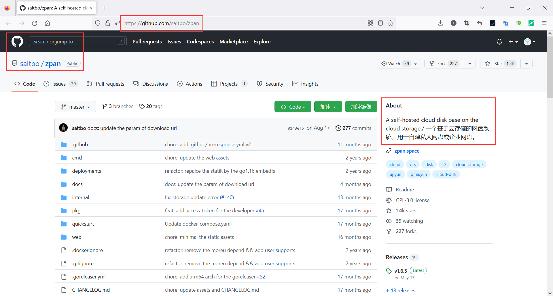
Task: Open a new browser tab
Action: (104, 8)
